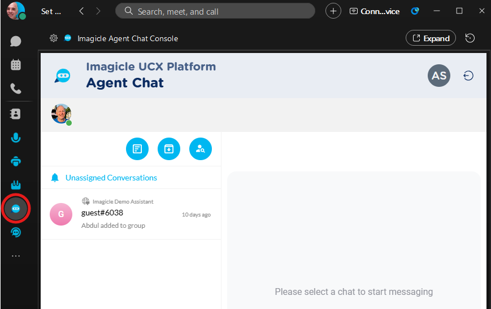
Task: Open the settings gear for the console
Action: [54, 38]
